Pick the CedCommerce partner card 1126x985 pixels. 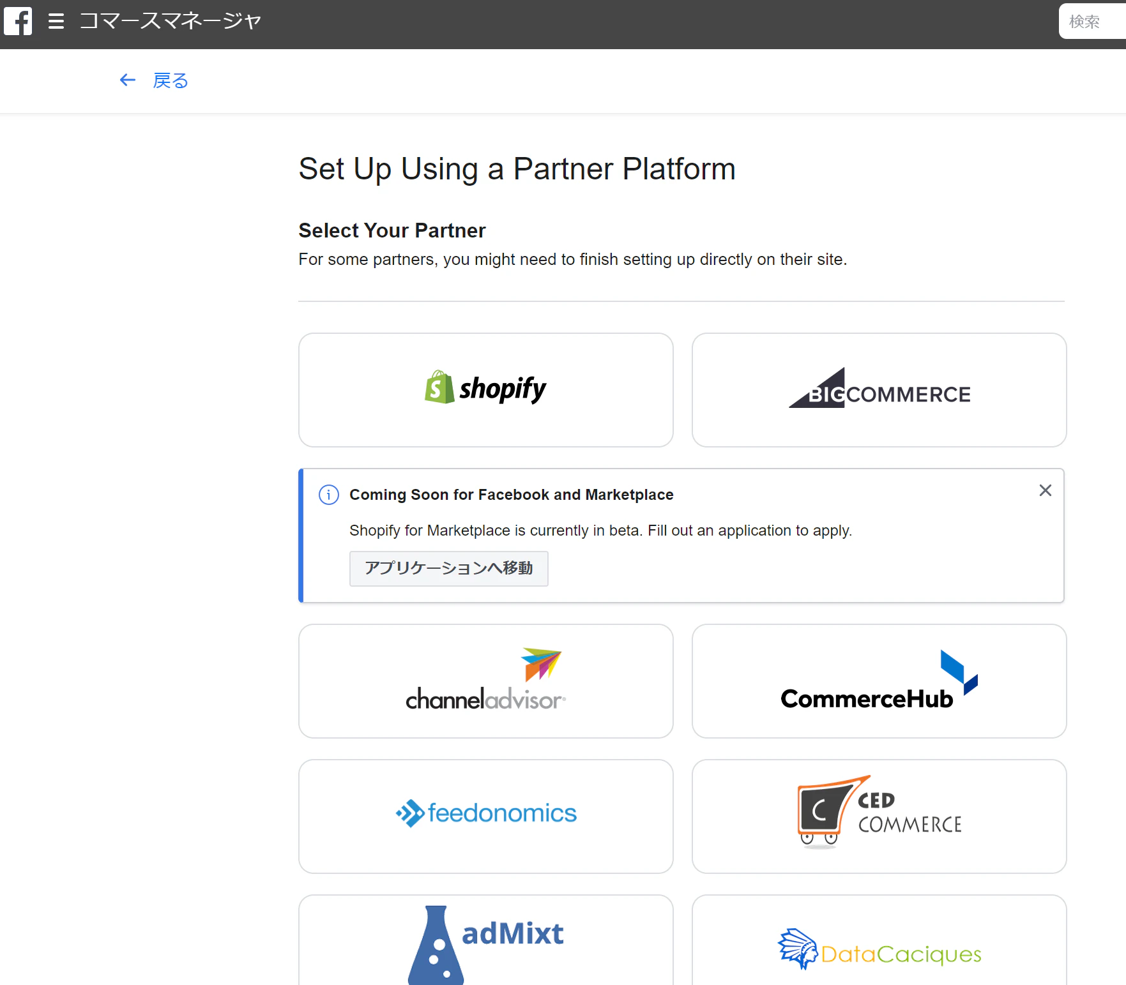879,816
